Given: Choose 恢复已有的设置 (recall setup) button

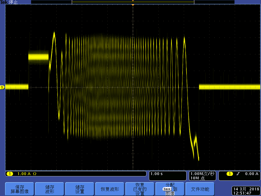Looking at the screenshot, I should pyautogui.click(x=140, y=189).
